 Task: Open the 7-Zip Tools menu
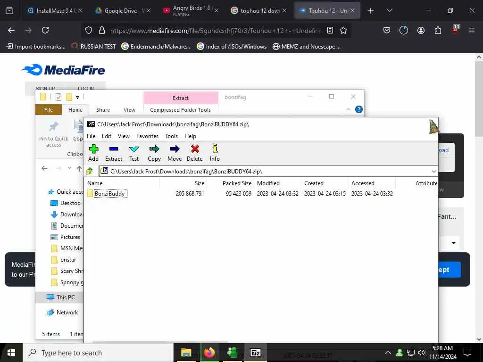point(171,136)
